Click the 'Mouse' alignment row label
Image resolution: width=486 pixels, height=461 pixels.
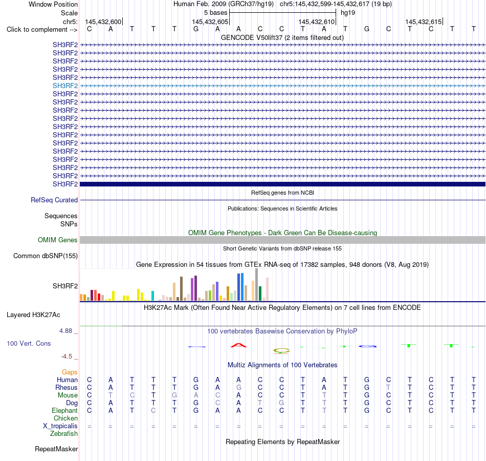pyautogui.click(x=68, y=395)
